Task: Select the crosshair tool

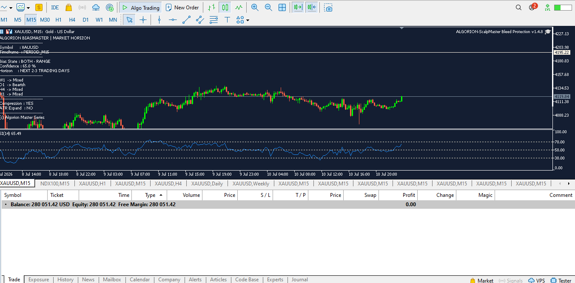Action: 143,20
